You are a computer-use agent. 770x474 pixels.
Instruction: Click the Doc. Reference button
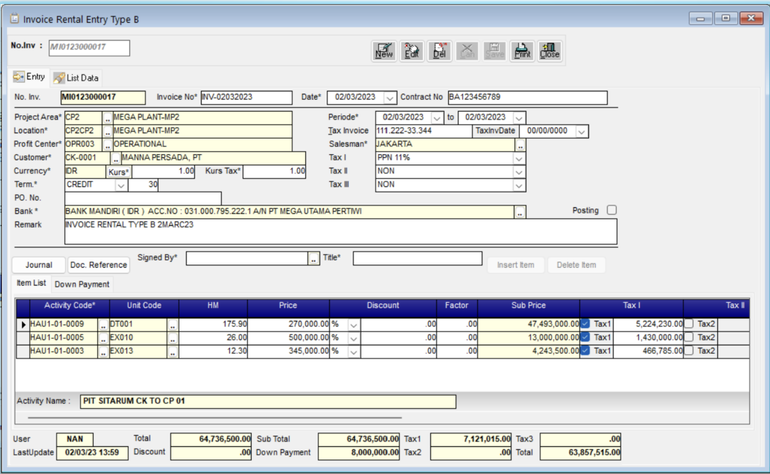(x=99, y=265)
